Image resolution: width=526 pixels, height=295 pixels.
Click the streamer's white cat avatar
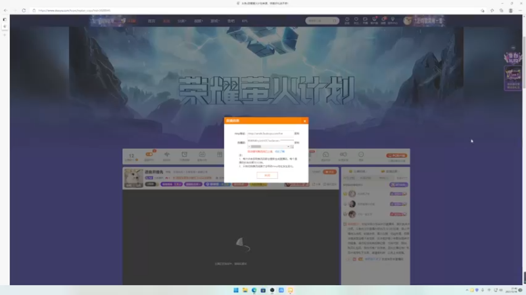tap(134, 178)
